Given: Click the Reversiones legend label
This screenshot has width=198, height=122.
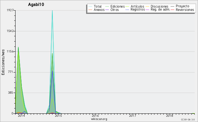Looking at the screenshot, I should pyautogui.click(x=185, y=10).
